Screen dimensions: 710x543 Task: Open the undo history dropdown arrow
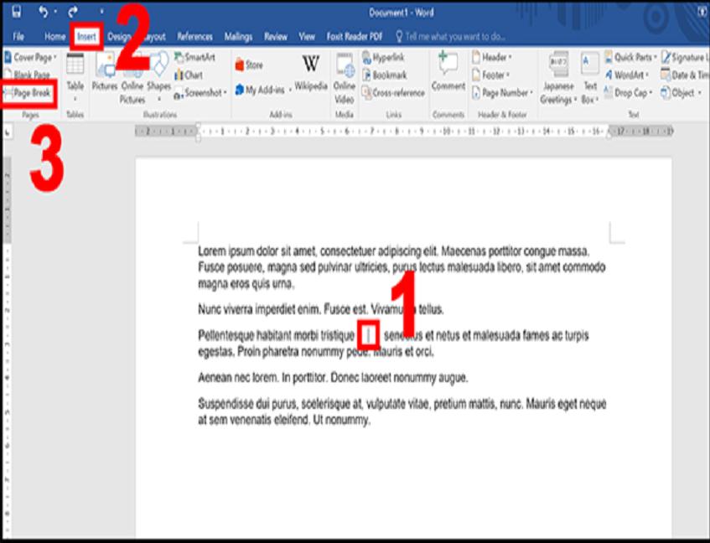point(55,12)
